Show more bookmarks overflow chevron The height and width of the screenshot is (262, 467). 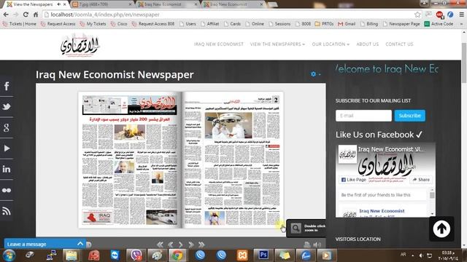[461, 24]
